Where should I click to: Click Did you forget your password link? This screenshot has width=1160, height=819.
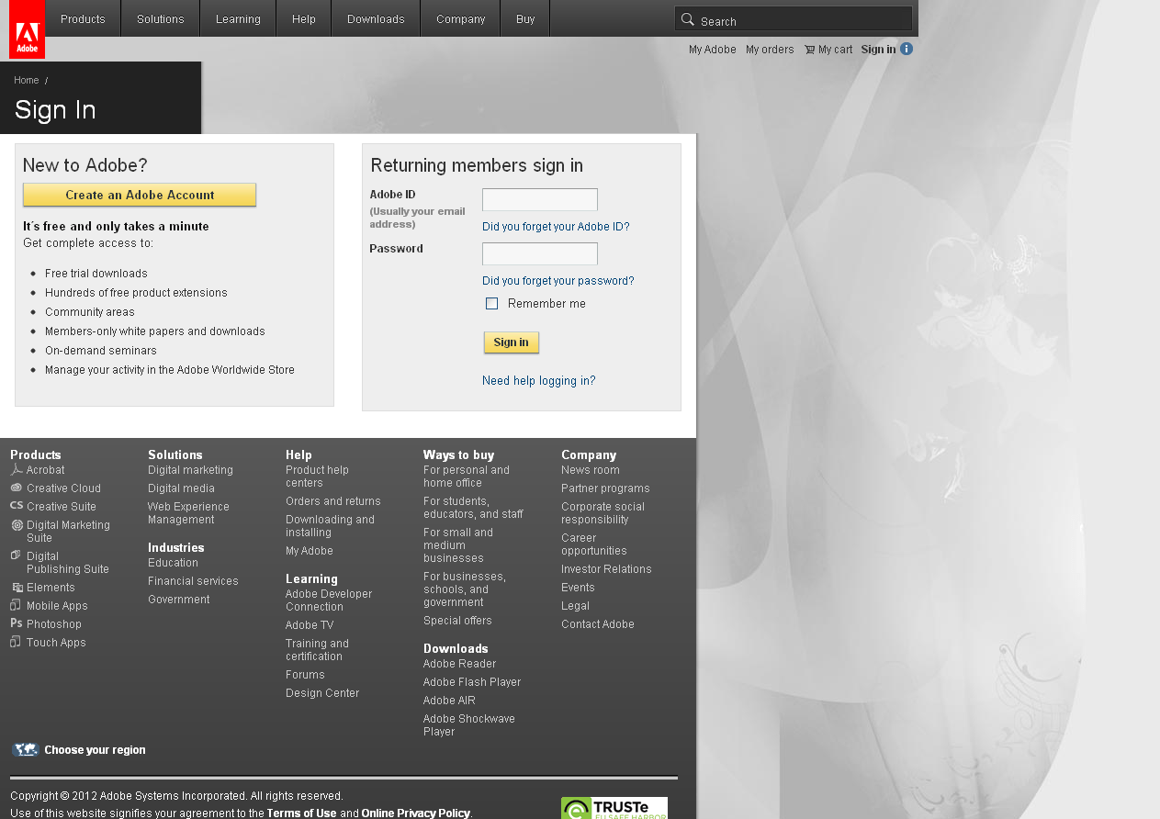[557, 281]
